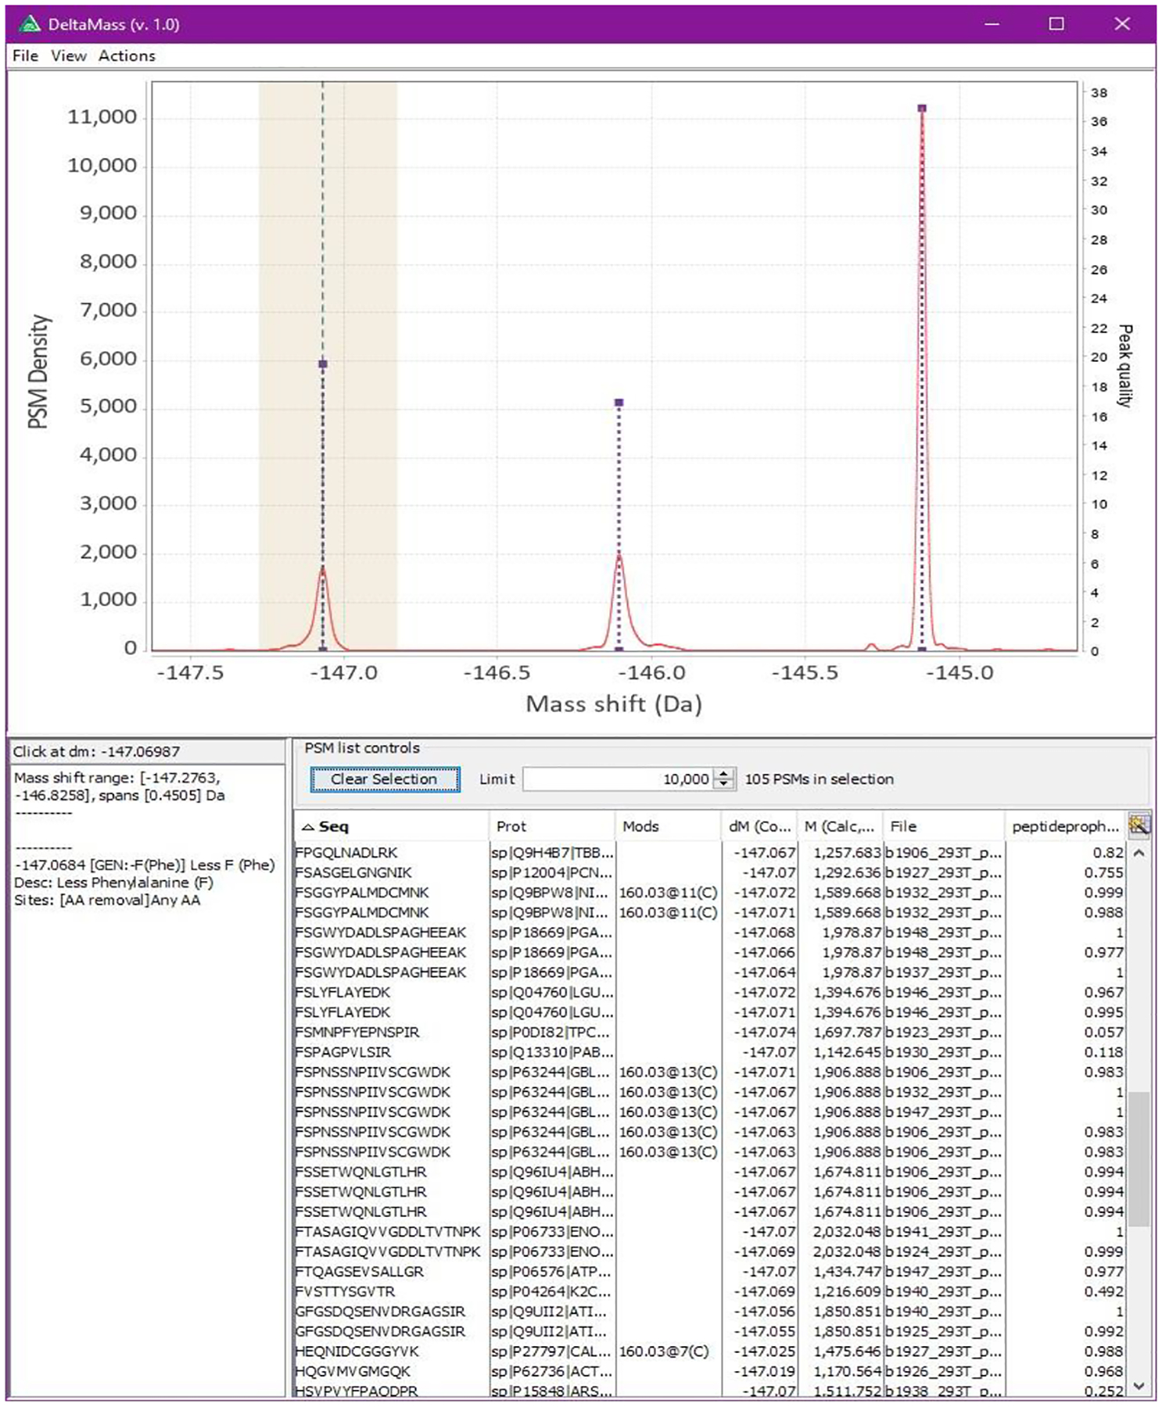Image resolution: width=1162 pixels, height=1407 pixels.
Task: Click the file cell b1926_293T_p...
Action: point(943,1371)
